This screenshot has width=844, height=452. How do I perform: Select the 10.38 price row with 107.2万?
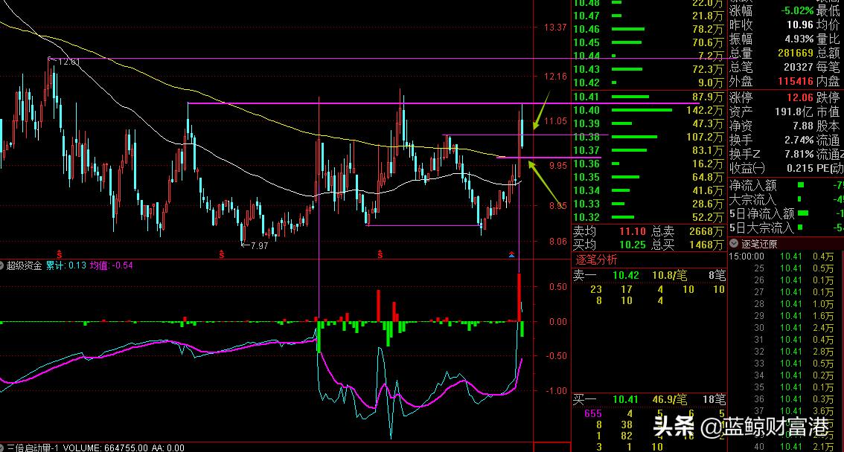pos(648,137)
